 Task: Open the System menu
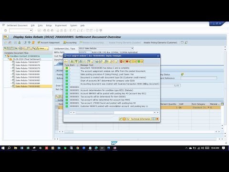[73, 25]
